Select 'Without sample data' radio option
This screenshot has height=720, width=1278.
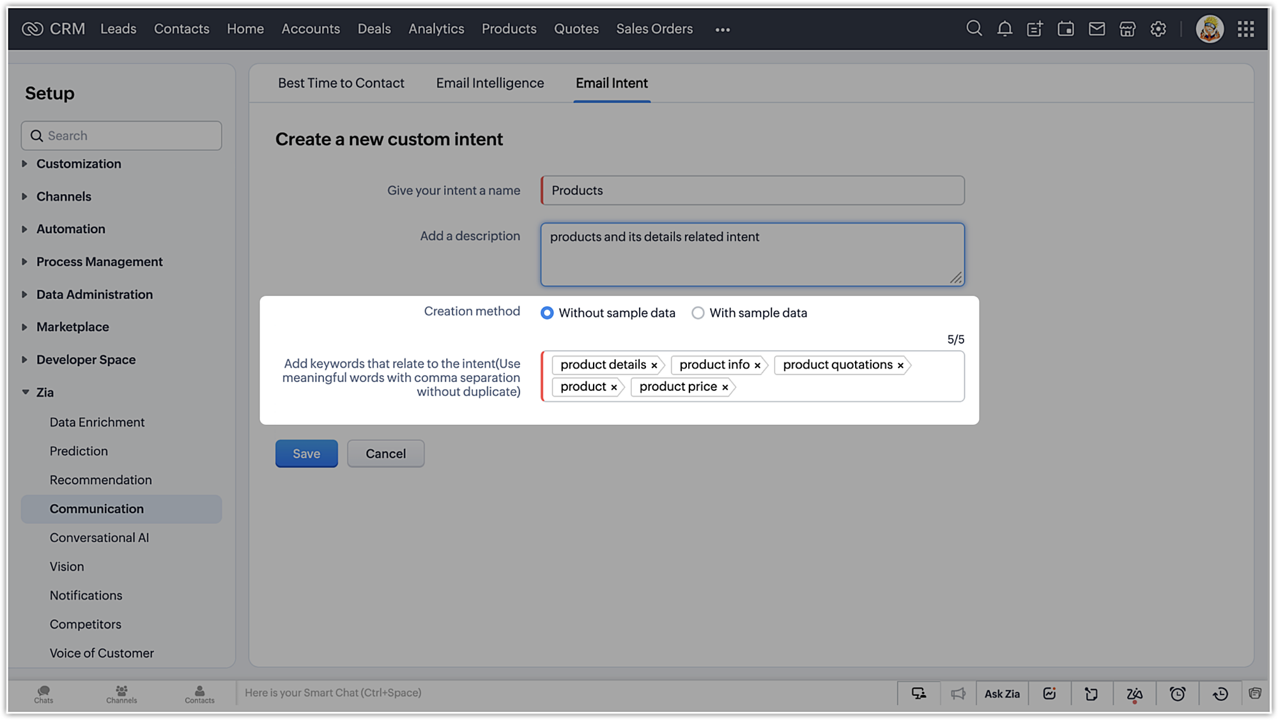coord(547,313)
